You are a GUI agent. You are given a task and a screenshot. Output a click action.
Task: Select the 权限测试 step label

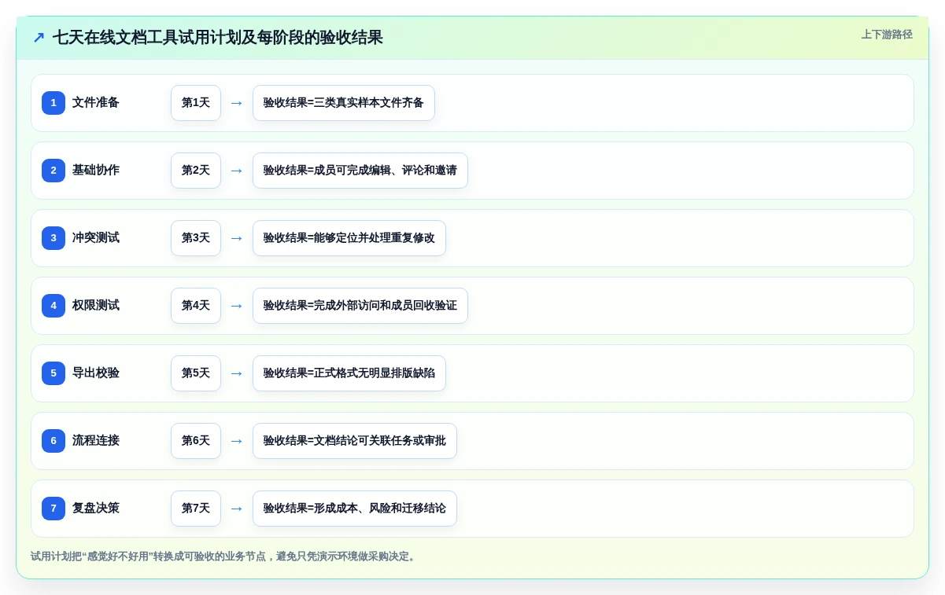pos(96,306)
